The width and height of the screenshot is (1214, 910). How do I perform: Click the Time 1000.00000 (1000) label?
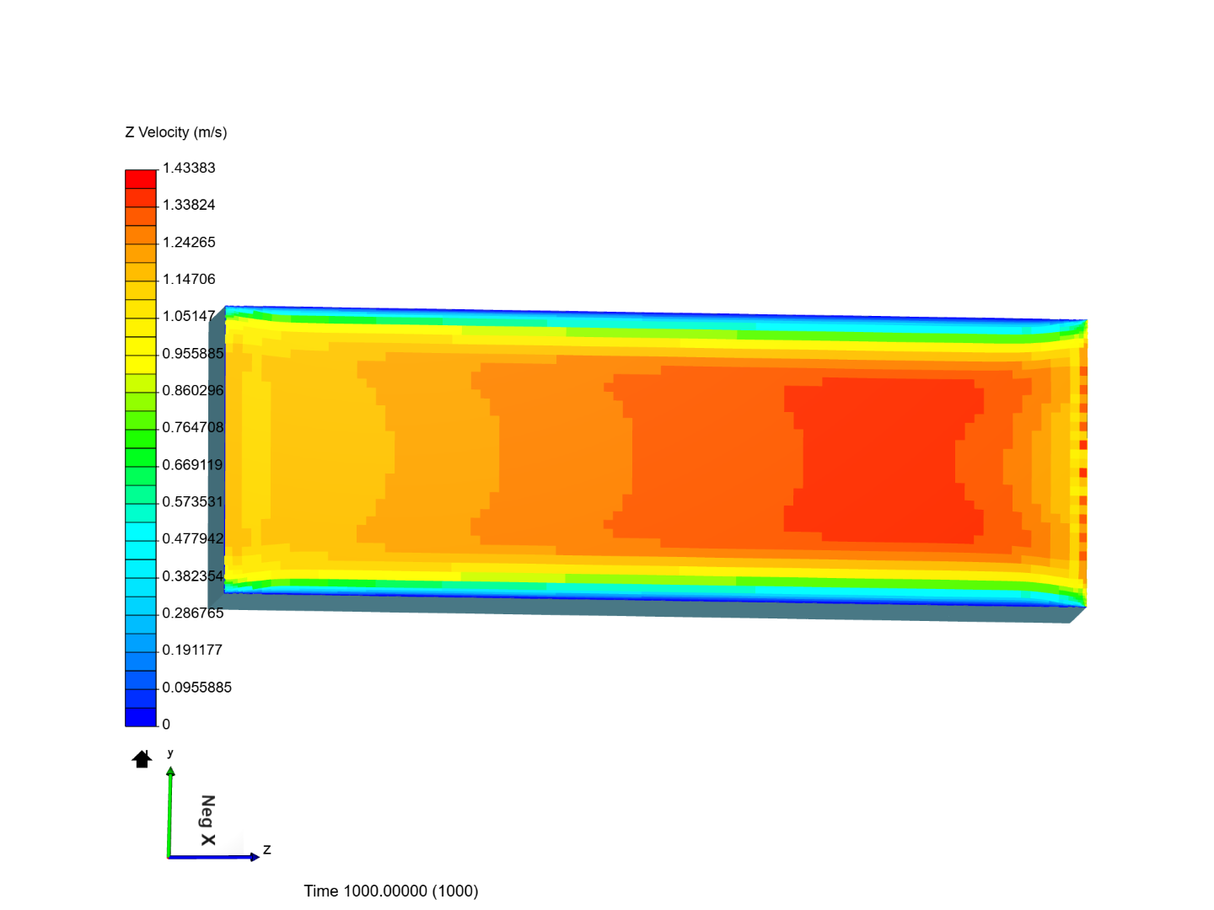[391, 891]
